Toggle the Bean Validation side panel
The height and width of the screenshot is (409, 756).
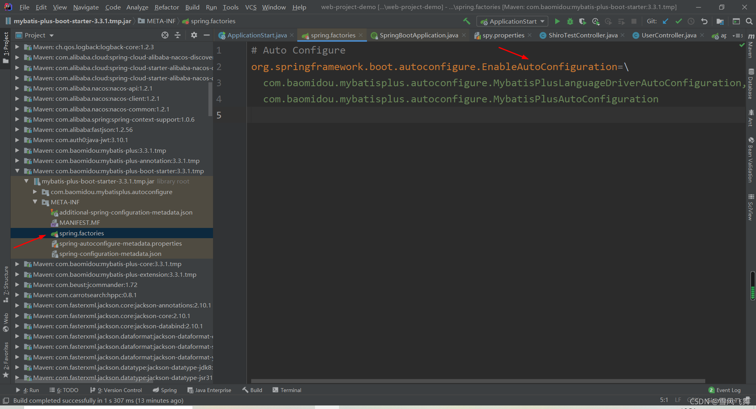[751, 160]
